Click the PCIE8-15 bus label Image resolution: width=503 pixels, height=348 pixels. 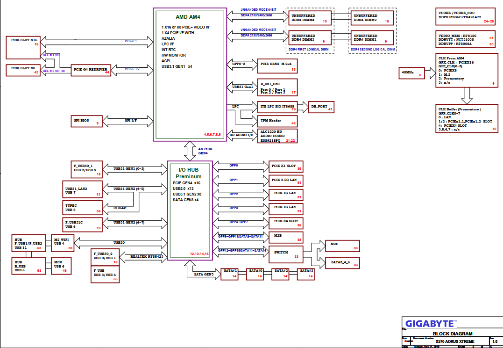132,69
